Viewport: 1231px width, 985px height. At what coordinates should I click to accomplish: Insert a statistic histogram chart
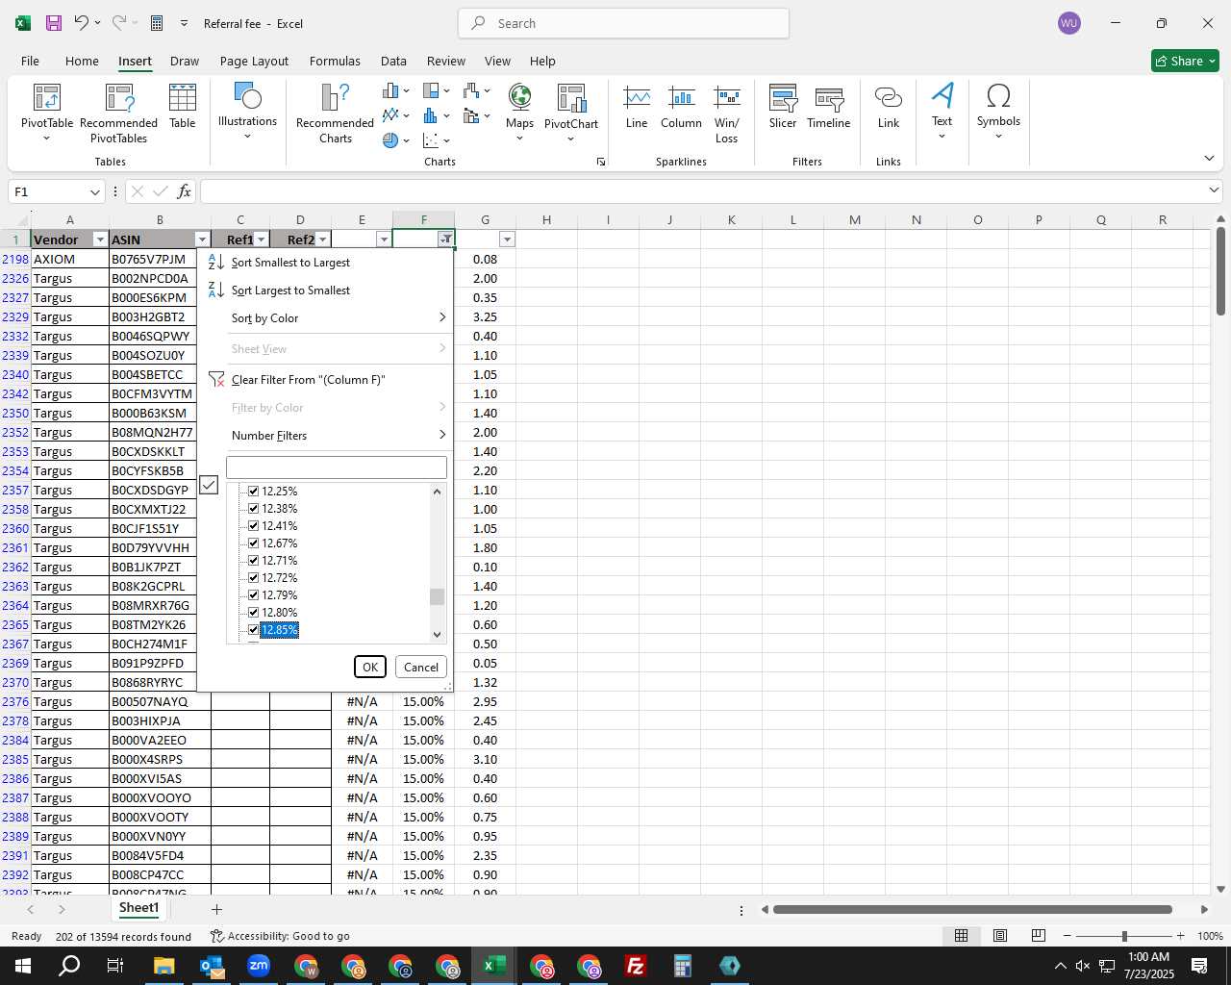point(436,115)
